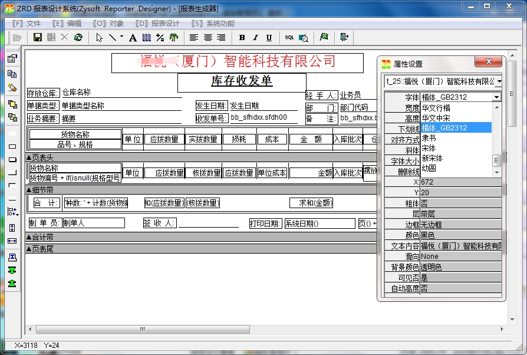Open the 【F】文件 menu
Screen dimensions: 527x355
pyautogui.click(x=27, y=24)
